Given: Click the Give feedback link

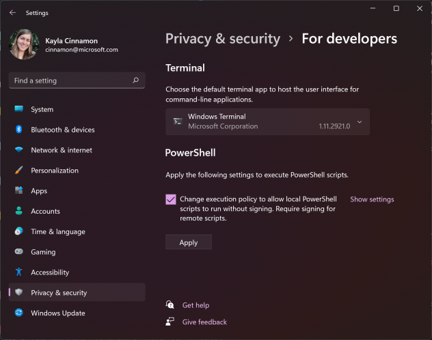Looking at the screenshot, I should click(204, 322).
